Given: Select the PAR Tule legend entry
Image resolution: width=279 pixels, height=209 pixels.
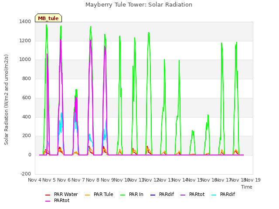Looking at the screenshot, I should [99, 195].
